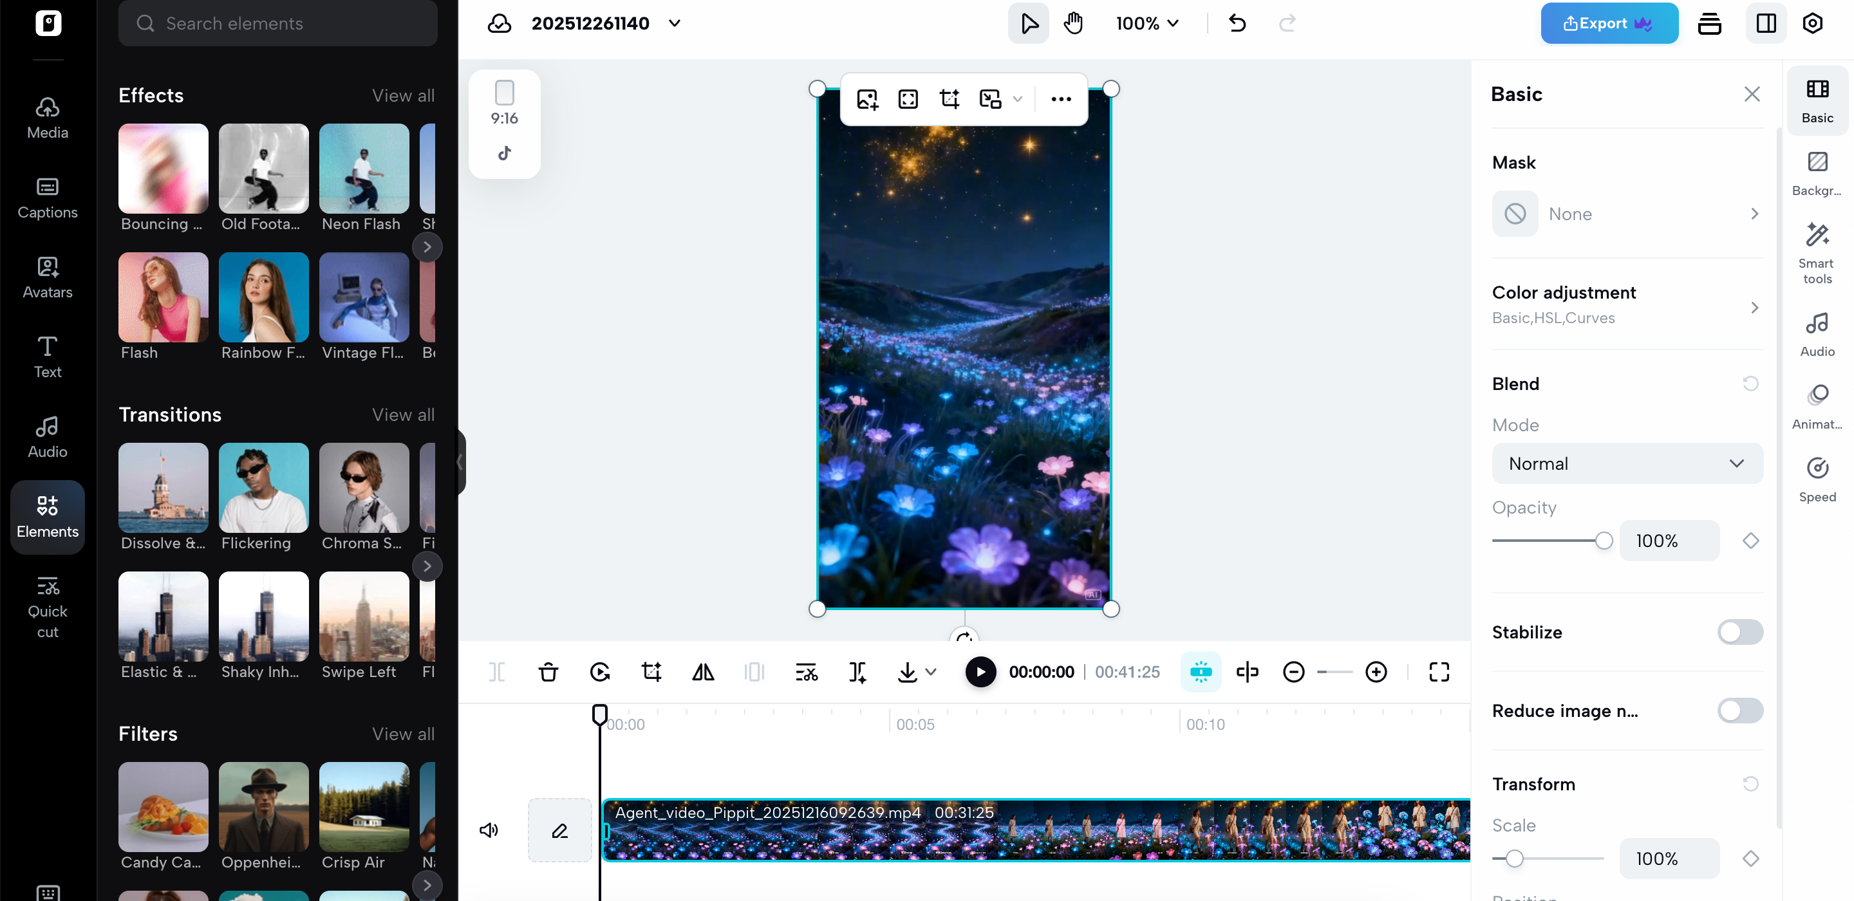Viewport: 1854px width, 901px height.
Task: Click the Export button
Action: tap(1609, 23)
